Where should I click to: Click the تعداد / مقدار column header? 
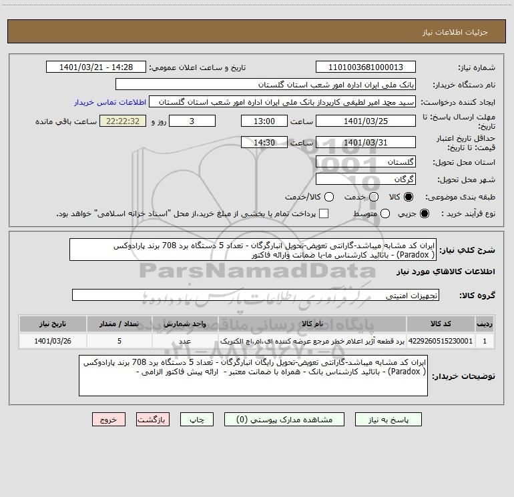[x=119, y=324]
